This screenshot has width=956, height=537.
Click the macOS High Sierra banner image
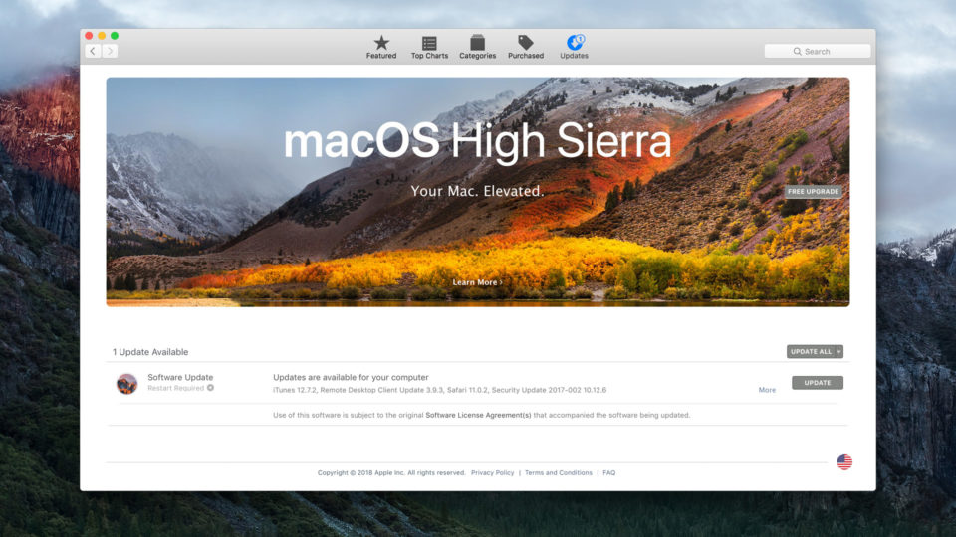(478, 192)
